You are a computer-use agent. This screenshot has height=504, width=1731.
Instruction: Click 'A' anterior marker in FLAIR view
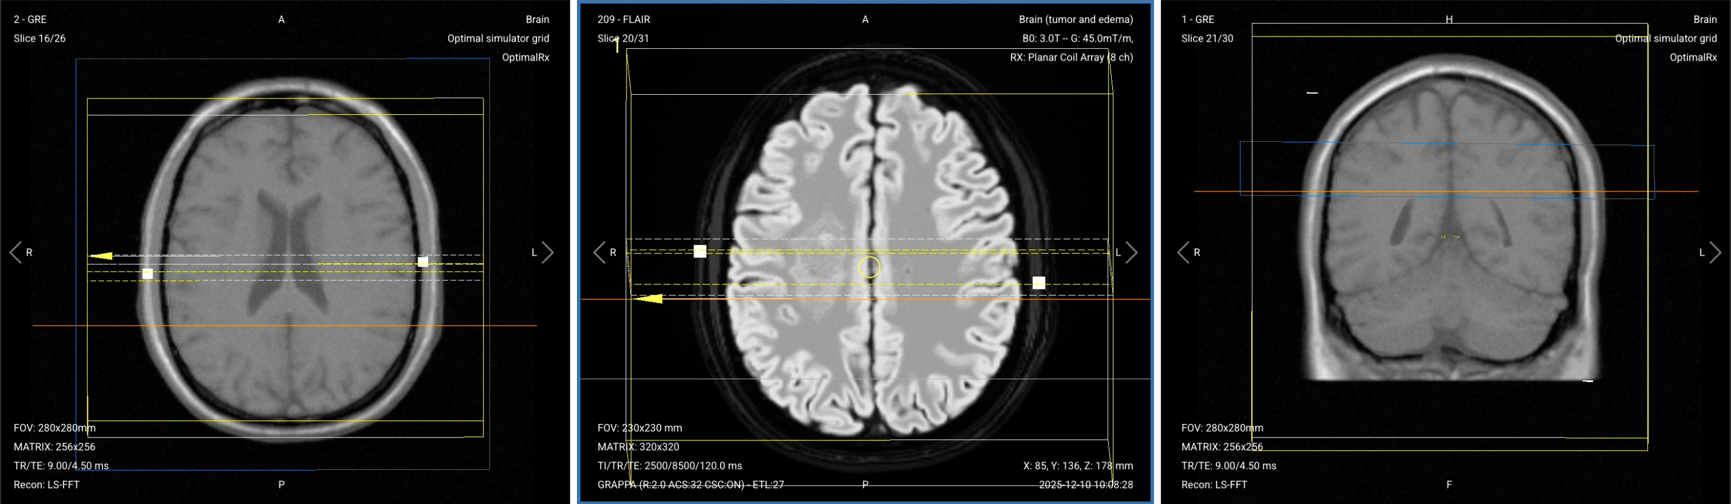pyautogui.click(x=865, y=19)
